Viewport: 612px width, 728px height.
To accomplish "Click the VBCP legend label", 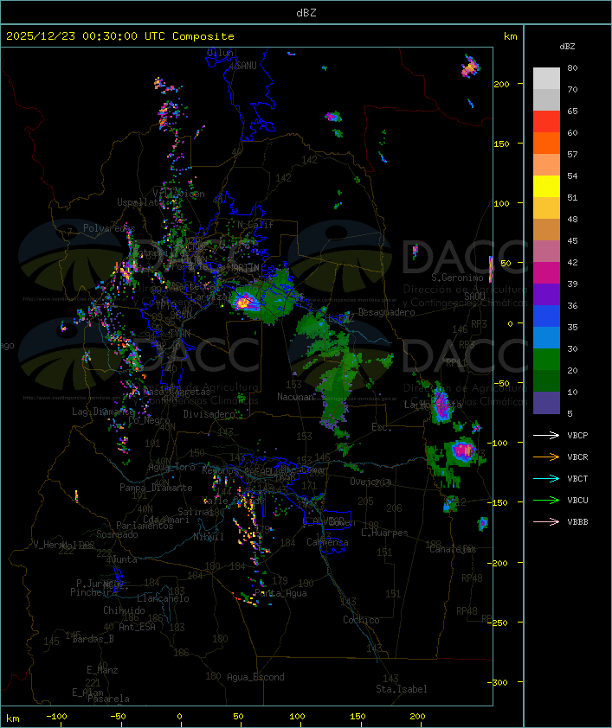I will 577,436.
